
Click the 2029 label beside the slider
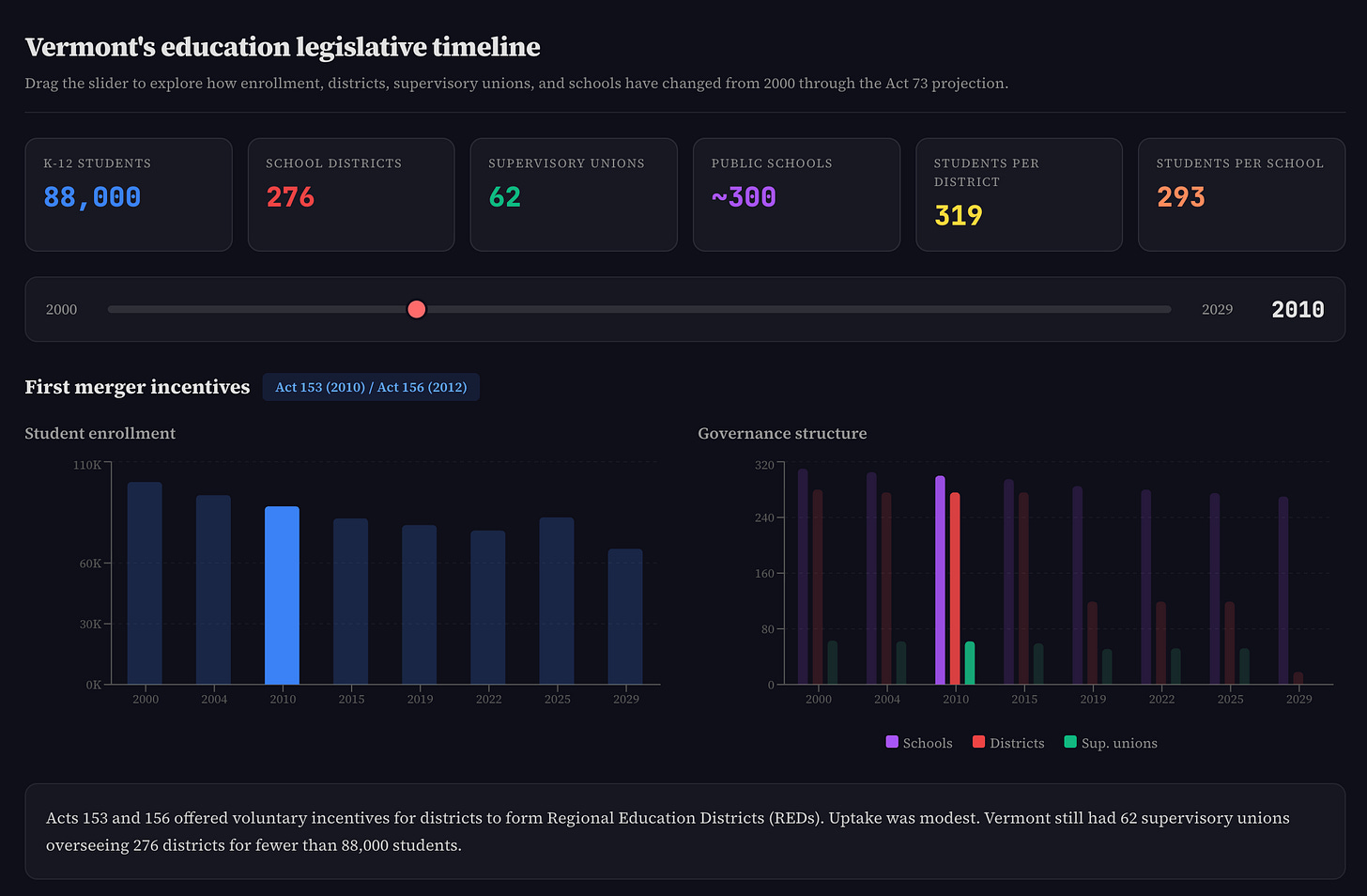1217,309
